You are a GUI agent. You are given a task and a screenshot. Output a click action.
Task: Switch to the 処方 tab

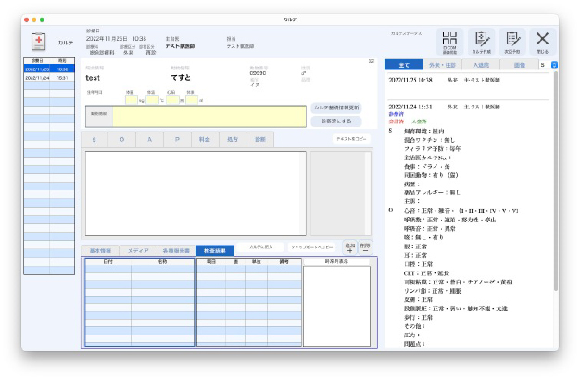coord(232,138)
